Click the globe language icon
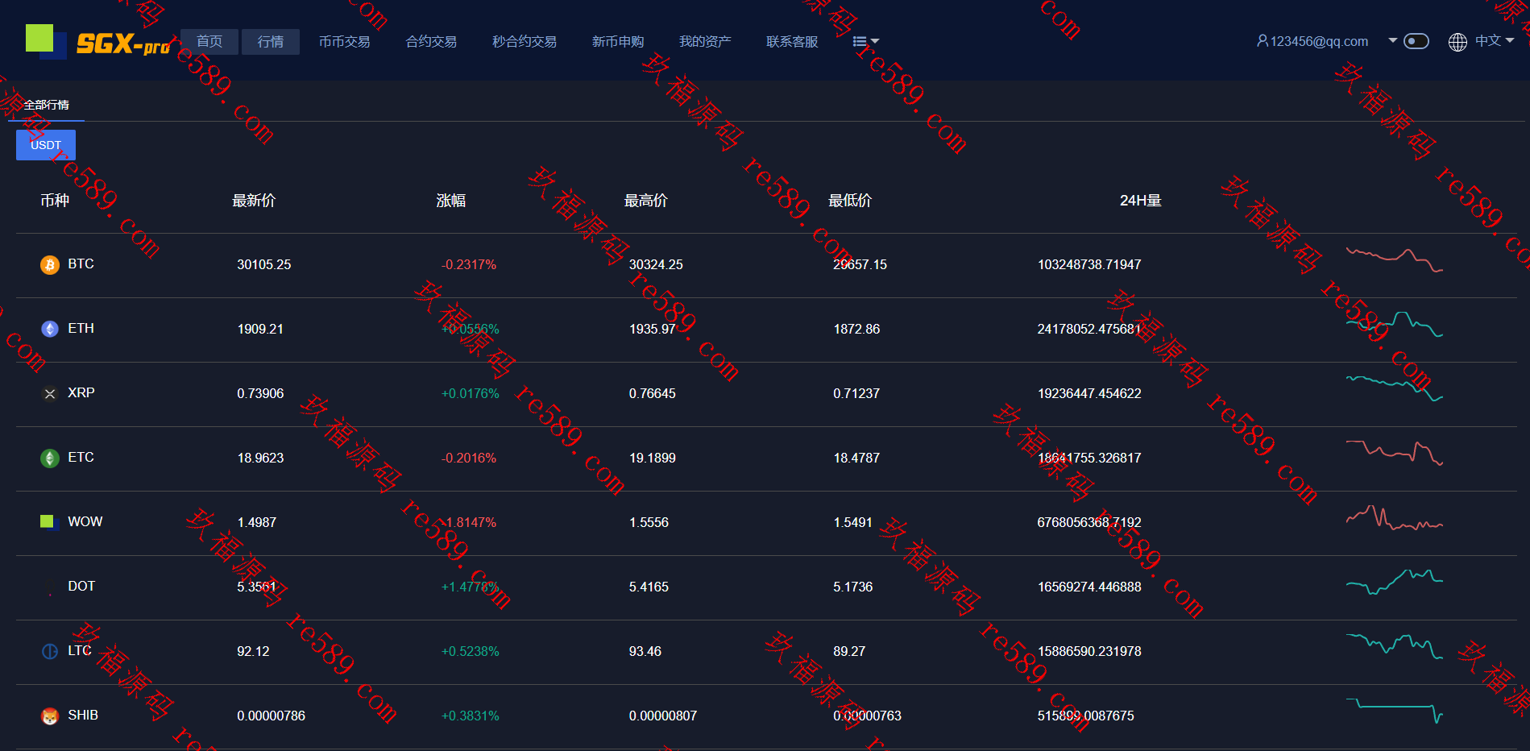Screen dimensions: 1530x751 pyautogui.click(x=1457, y=42)
